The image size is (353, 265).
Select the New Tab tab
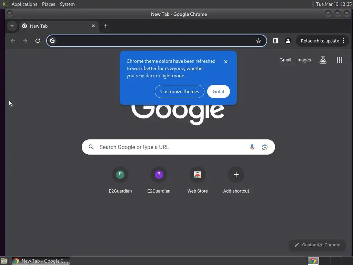click(59, 26)
